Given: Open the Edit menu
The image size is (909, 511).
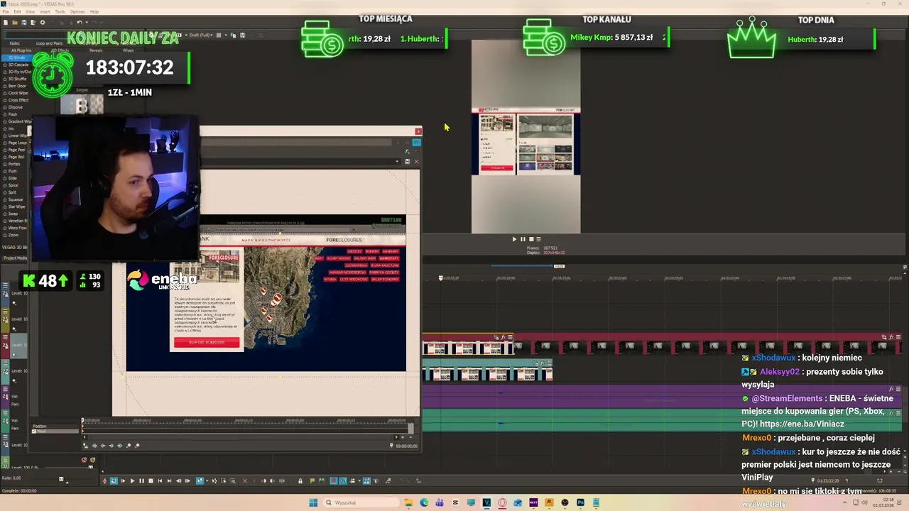Looking at the screenshot, I should [x=17, y=12].
